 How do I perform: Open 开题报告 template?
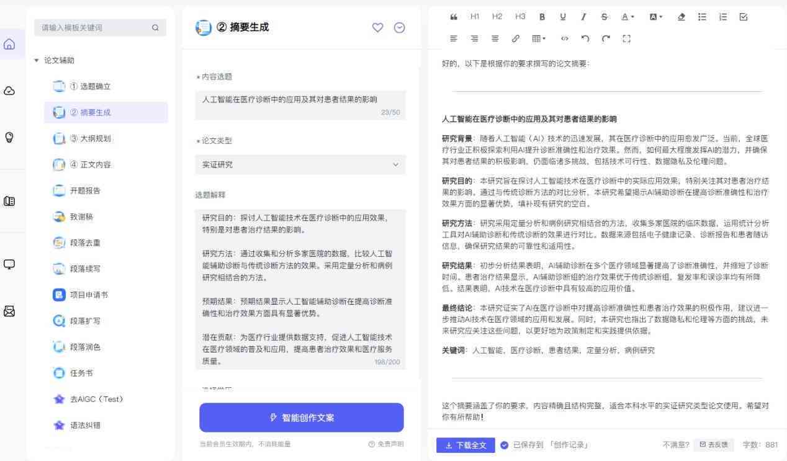[x=106, y=190]
